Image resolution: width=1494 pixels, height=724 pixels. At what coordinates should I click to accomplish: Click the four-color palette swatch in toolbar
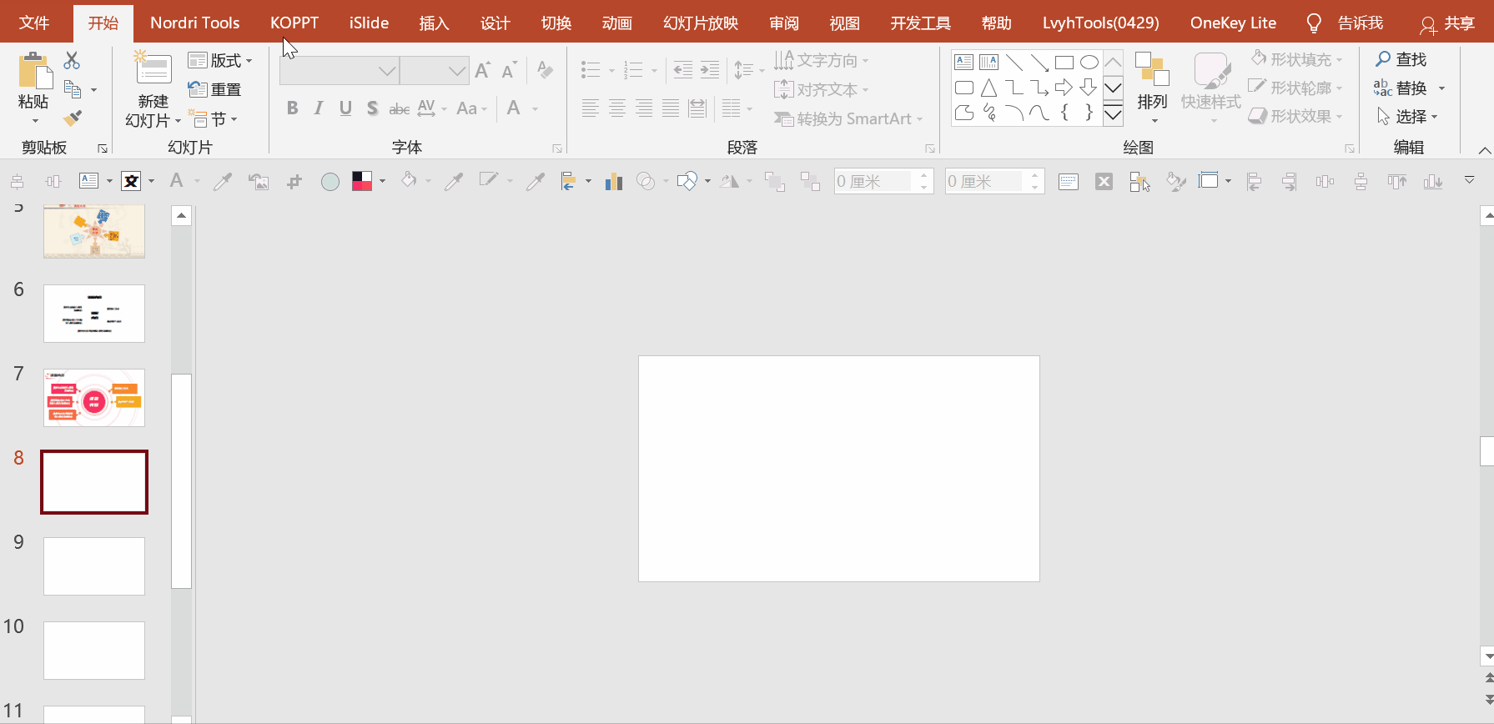click(x=362, y=181)
